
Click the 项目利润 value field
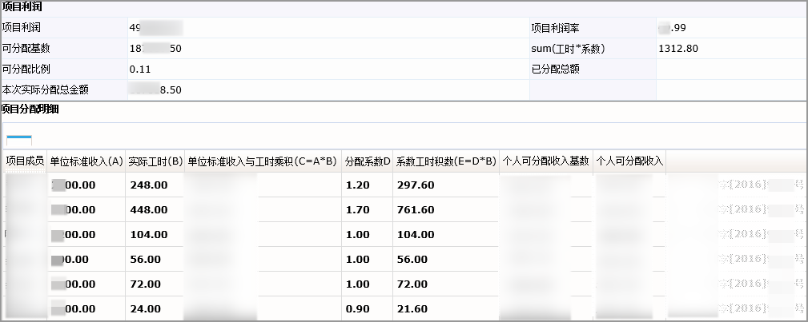328,28
